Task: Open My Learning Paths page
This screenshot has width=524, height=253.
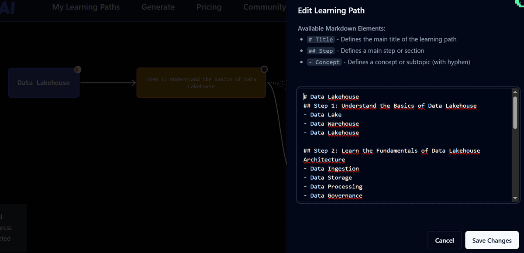Action: tap(86, 7)
